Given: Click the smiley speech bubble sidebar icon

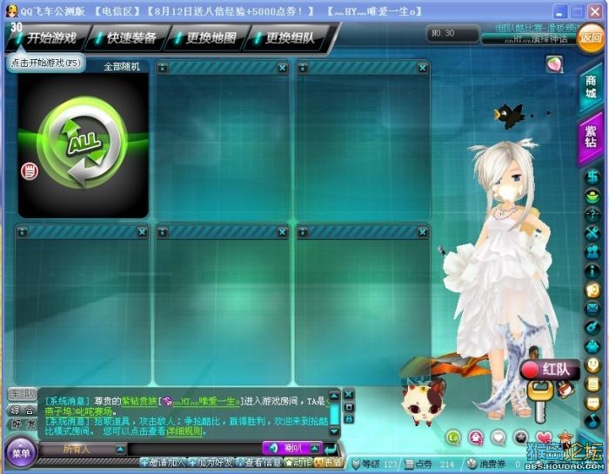Looking at the screenshot, I should 592,365.
